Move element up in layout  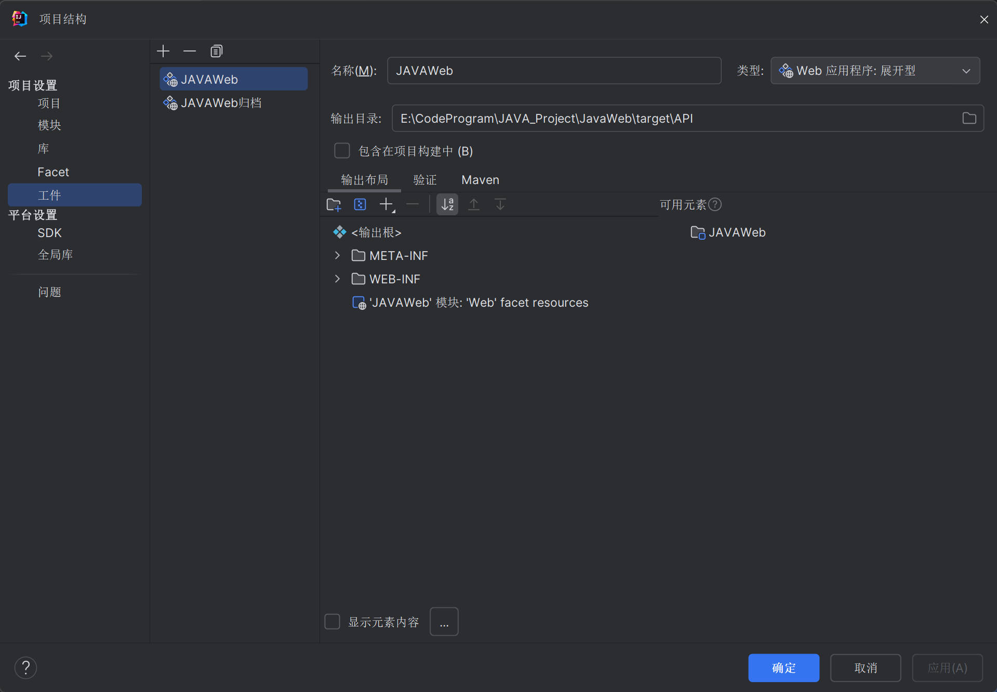[x=474, y=205]
